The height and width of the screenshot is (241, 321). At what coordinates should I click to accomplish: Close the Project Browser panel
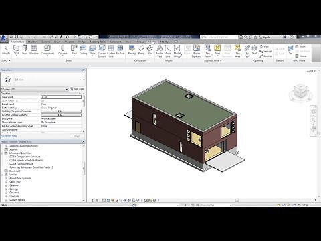point(84,141)
